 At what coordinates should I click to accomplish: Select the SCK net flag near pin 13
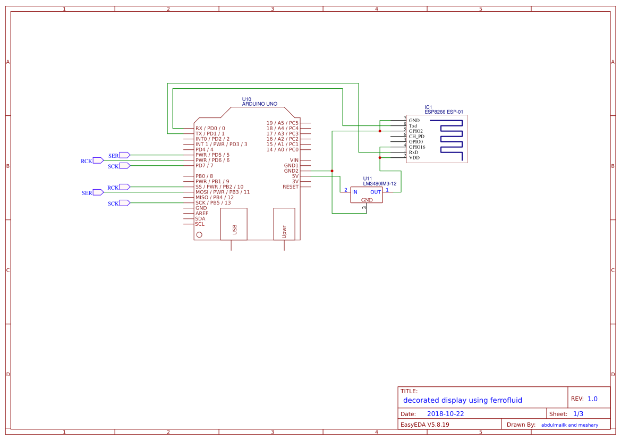tap(124, 202)
